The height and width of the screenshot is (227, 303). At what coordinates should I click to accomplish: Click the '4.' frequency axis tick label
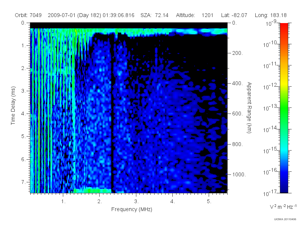click(x=173, y=202)
